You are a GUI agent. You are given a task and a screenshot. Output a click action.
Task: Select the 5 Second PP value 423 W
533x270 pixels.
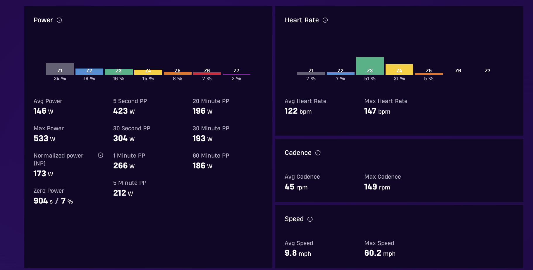(124, 111)
